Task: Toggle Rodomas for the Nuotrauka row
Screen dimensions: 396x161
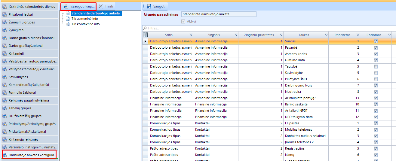Action: pos(376,92)
